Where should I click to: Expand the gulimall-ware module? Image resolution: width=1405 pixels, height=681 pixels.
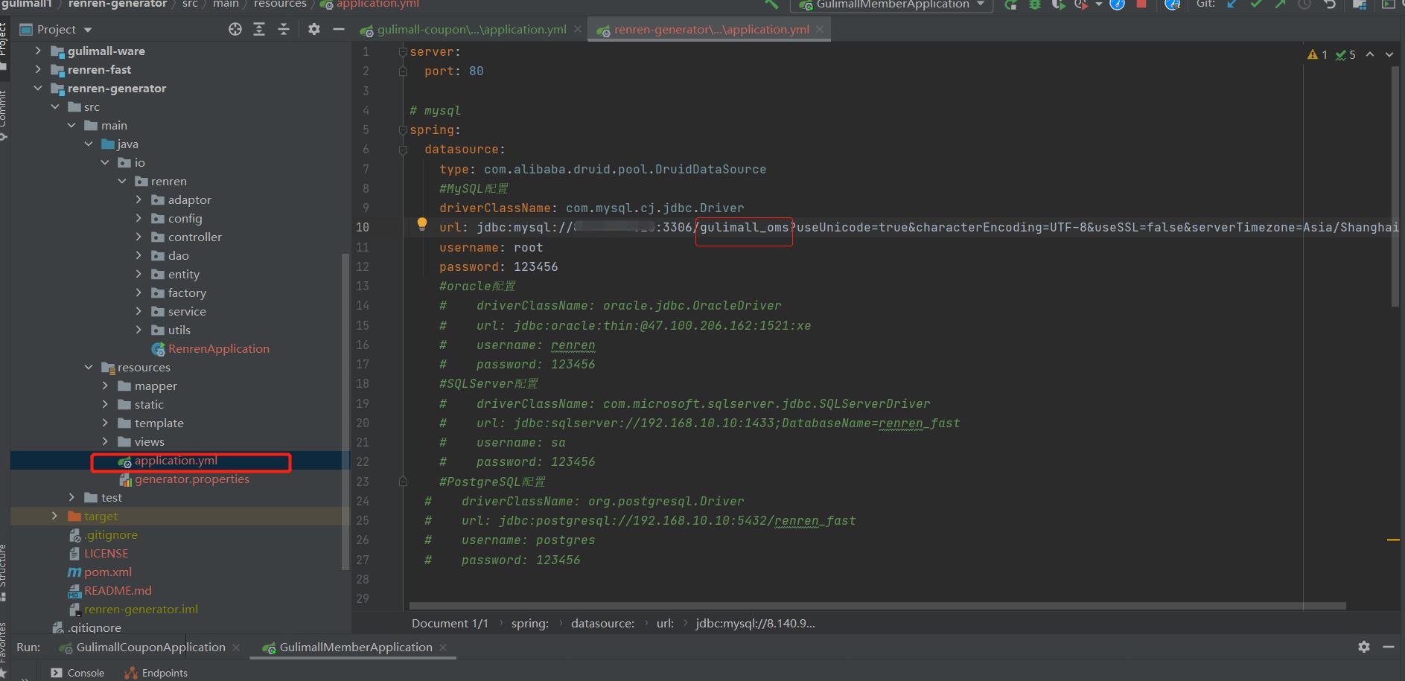[x=38, y=51]
